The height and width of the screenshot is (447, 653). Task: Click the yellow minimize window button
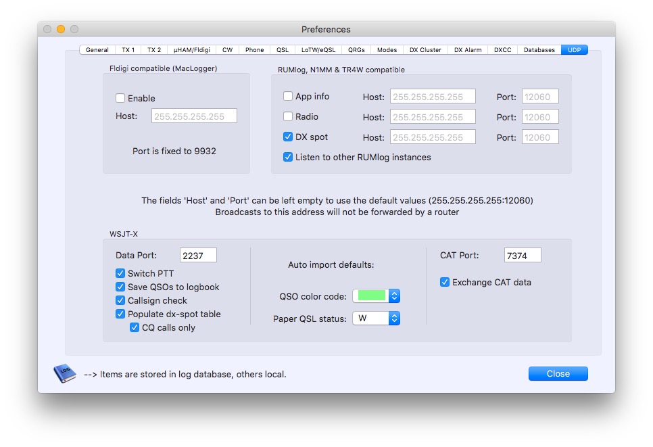point(61,29)
